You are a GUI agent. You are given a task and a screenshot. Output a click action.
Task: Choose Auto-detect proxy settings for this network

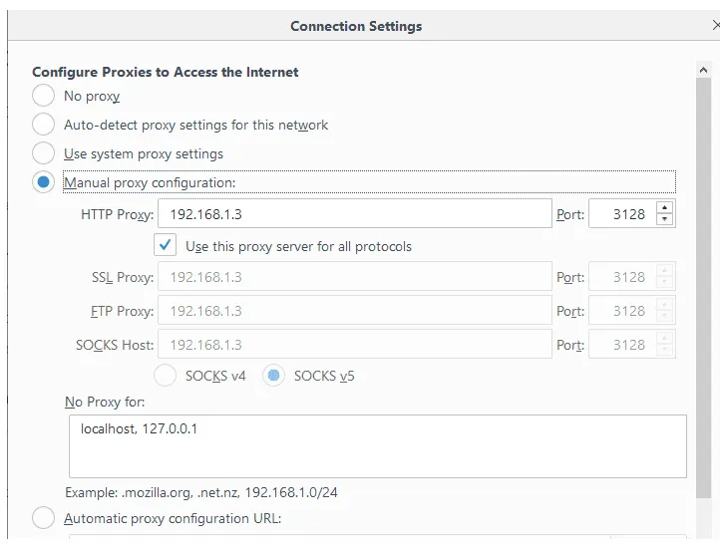point(43,125)
